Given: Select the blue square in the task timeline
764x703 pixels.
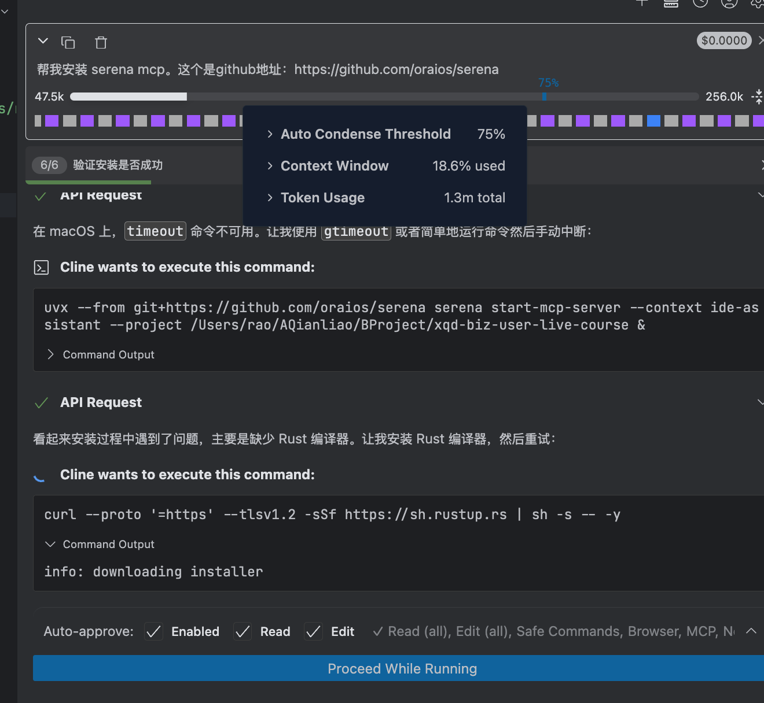Looking at the screenshot, I should [x=653, y=121].
